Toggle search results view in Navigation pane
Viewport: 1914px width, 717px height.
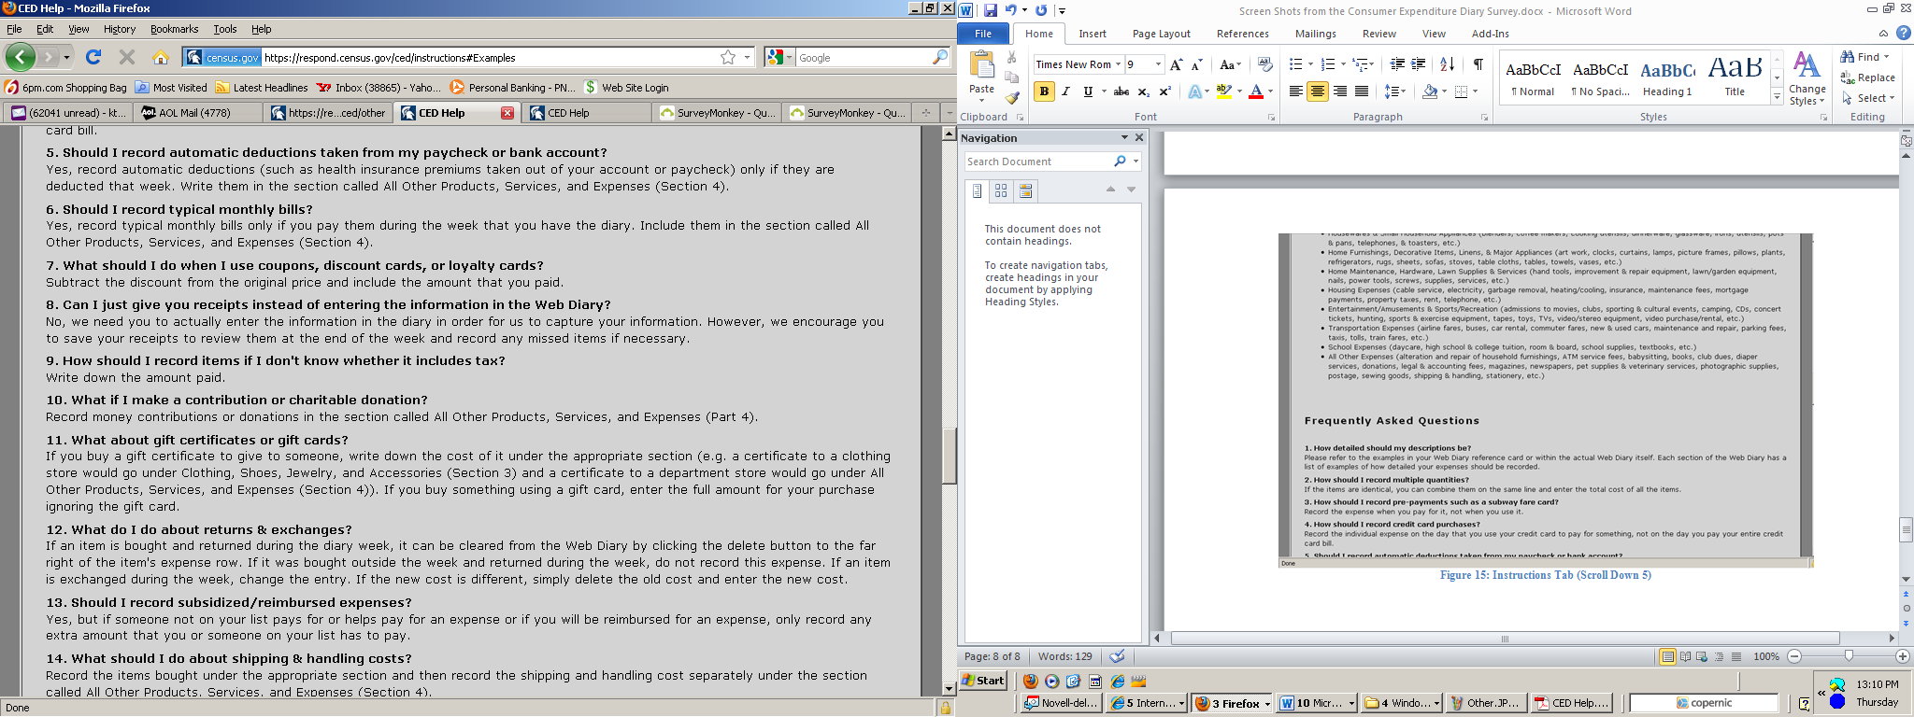tap(1025, 190)
